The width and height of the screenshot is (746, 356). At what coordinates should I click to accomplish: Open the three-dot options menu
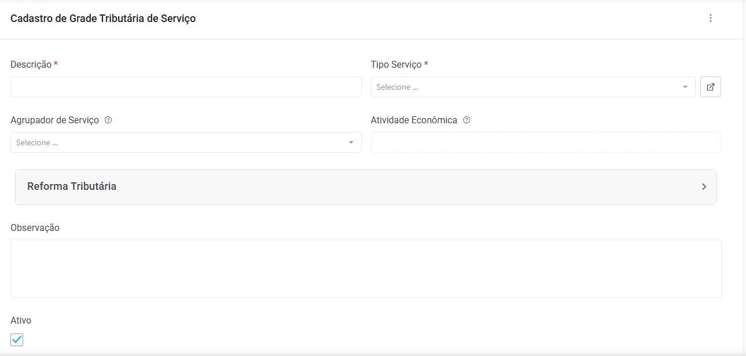[711, 18]
